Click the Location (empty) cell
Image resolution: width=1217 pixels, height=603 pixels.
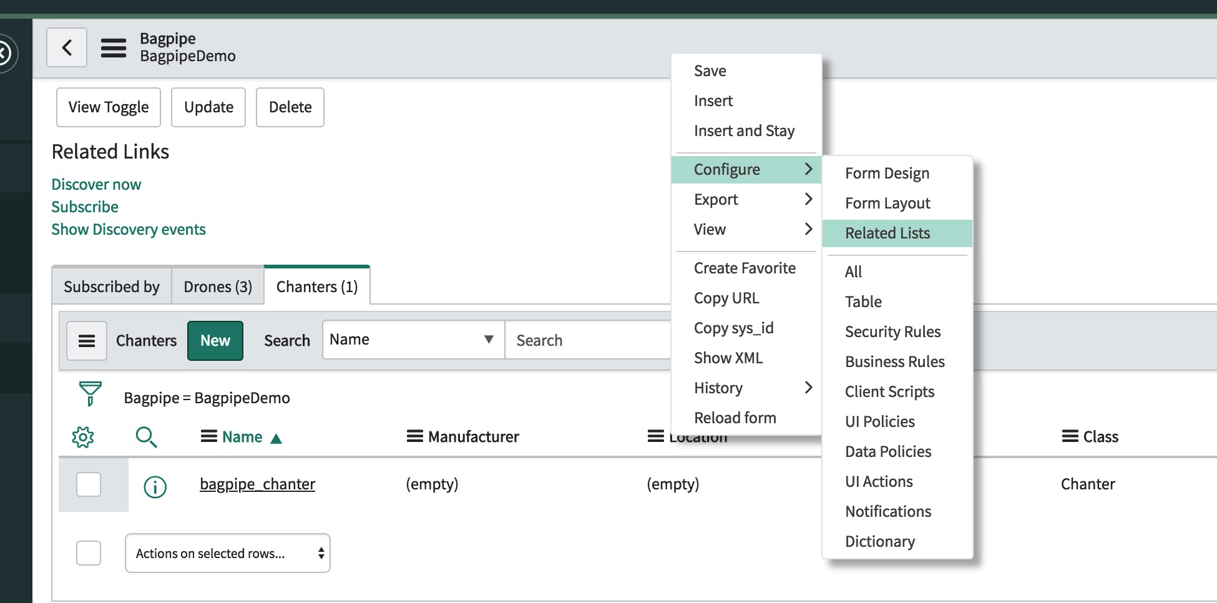tap(673, 484)
